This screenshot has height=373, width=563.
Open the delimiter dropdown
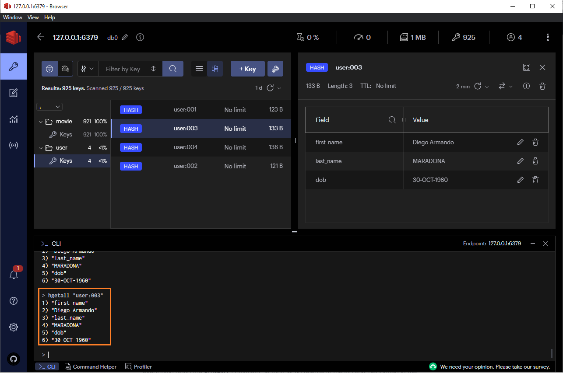point(50,107)
